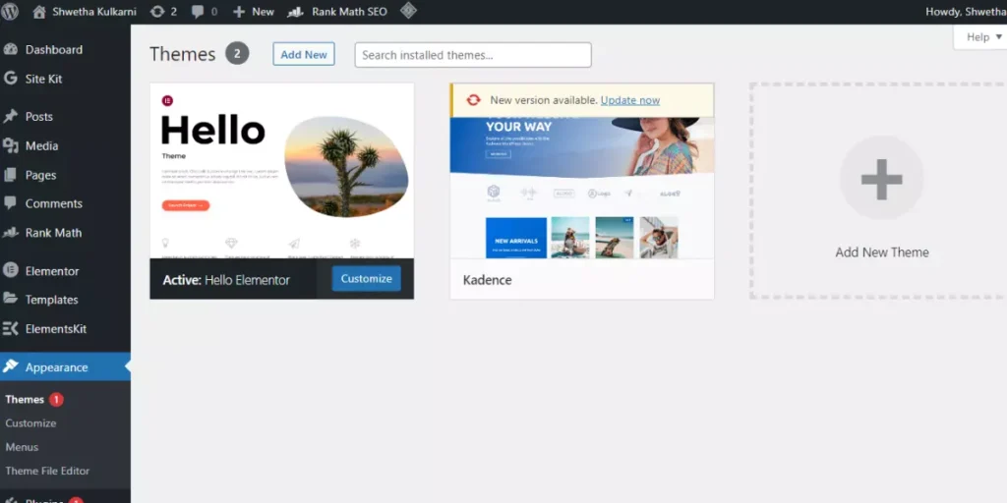Click the Site Kit Google icon
1007x503 pixels.
[x=10, y=79]
